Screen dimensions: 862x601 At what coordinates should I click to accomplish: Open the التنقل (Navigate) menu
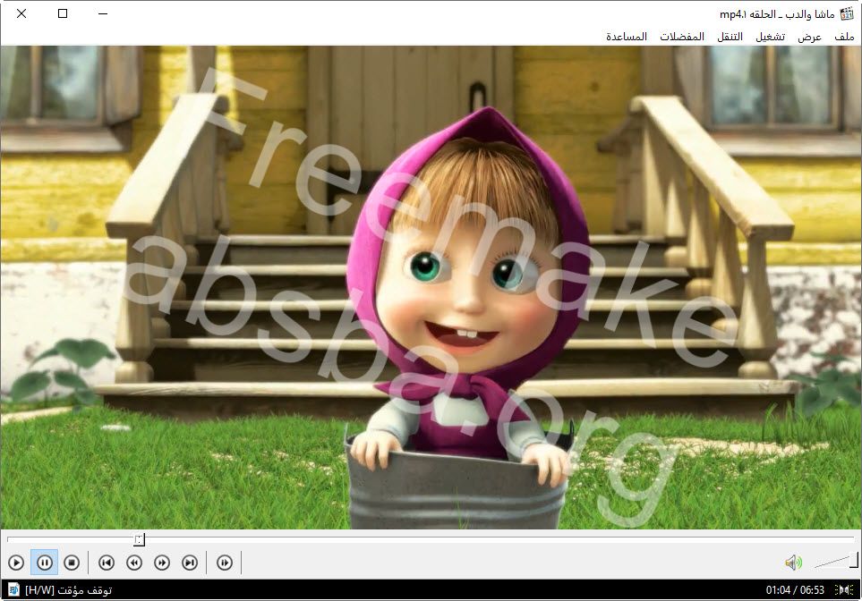pyautogui.click(x=730, y=37)
